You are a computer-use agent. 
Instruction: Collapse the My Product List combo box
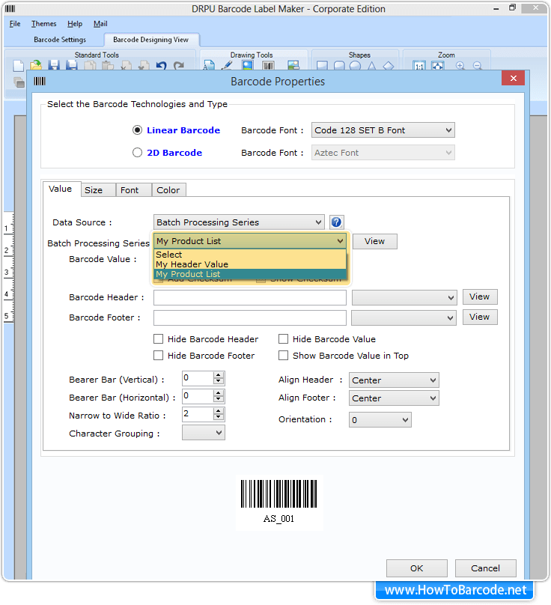[250, 241]
